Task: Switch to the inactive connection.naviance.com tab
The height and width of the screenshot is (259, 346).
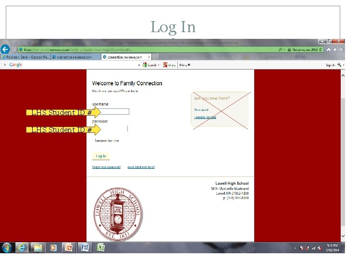Action: (x=76, y=57)
